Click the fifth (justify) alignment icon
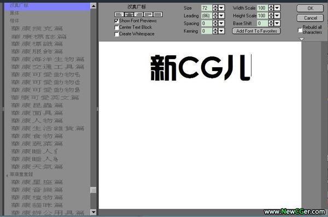The image size is (328, 217). point(158,14)
